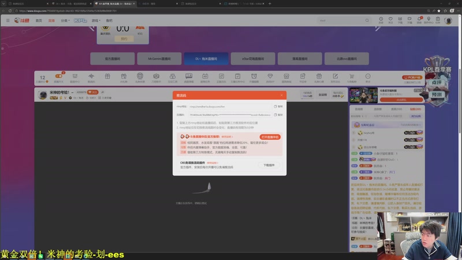This screenshot has width=462, height=260.
Task: Click the 预测 badge on KPL春季赛
Action: (x=437, y=95)
